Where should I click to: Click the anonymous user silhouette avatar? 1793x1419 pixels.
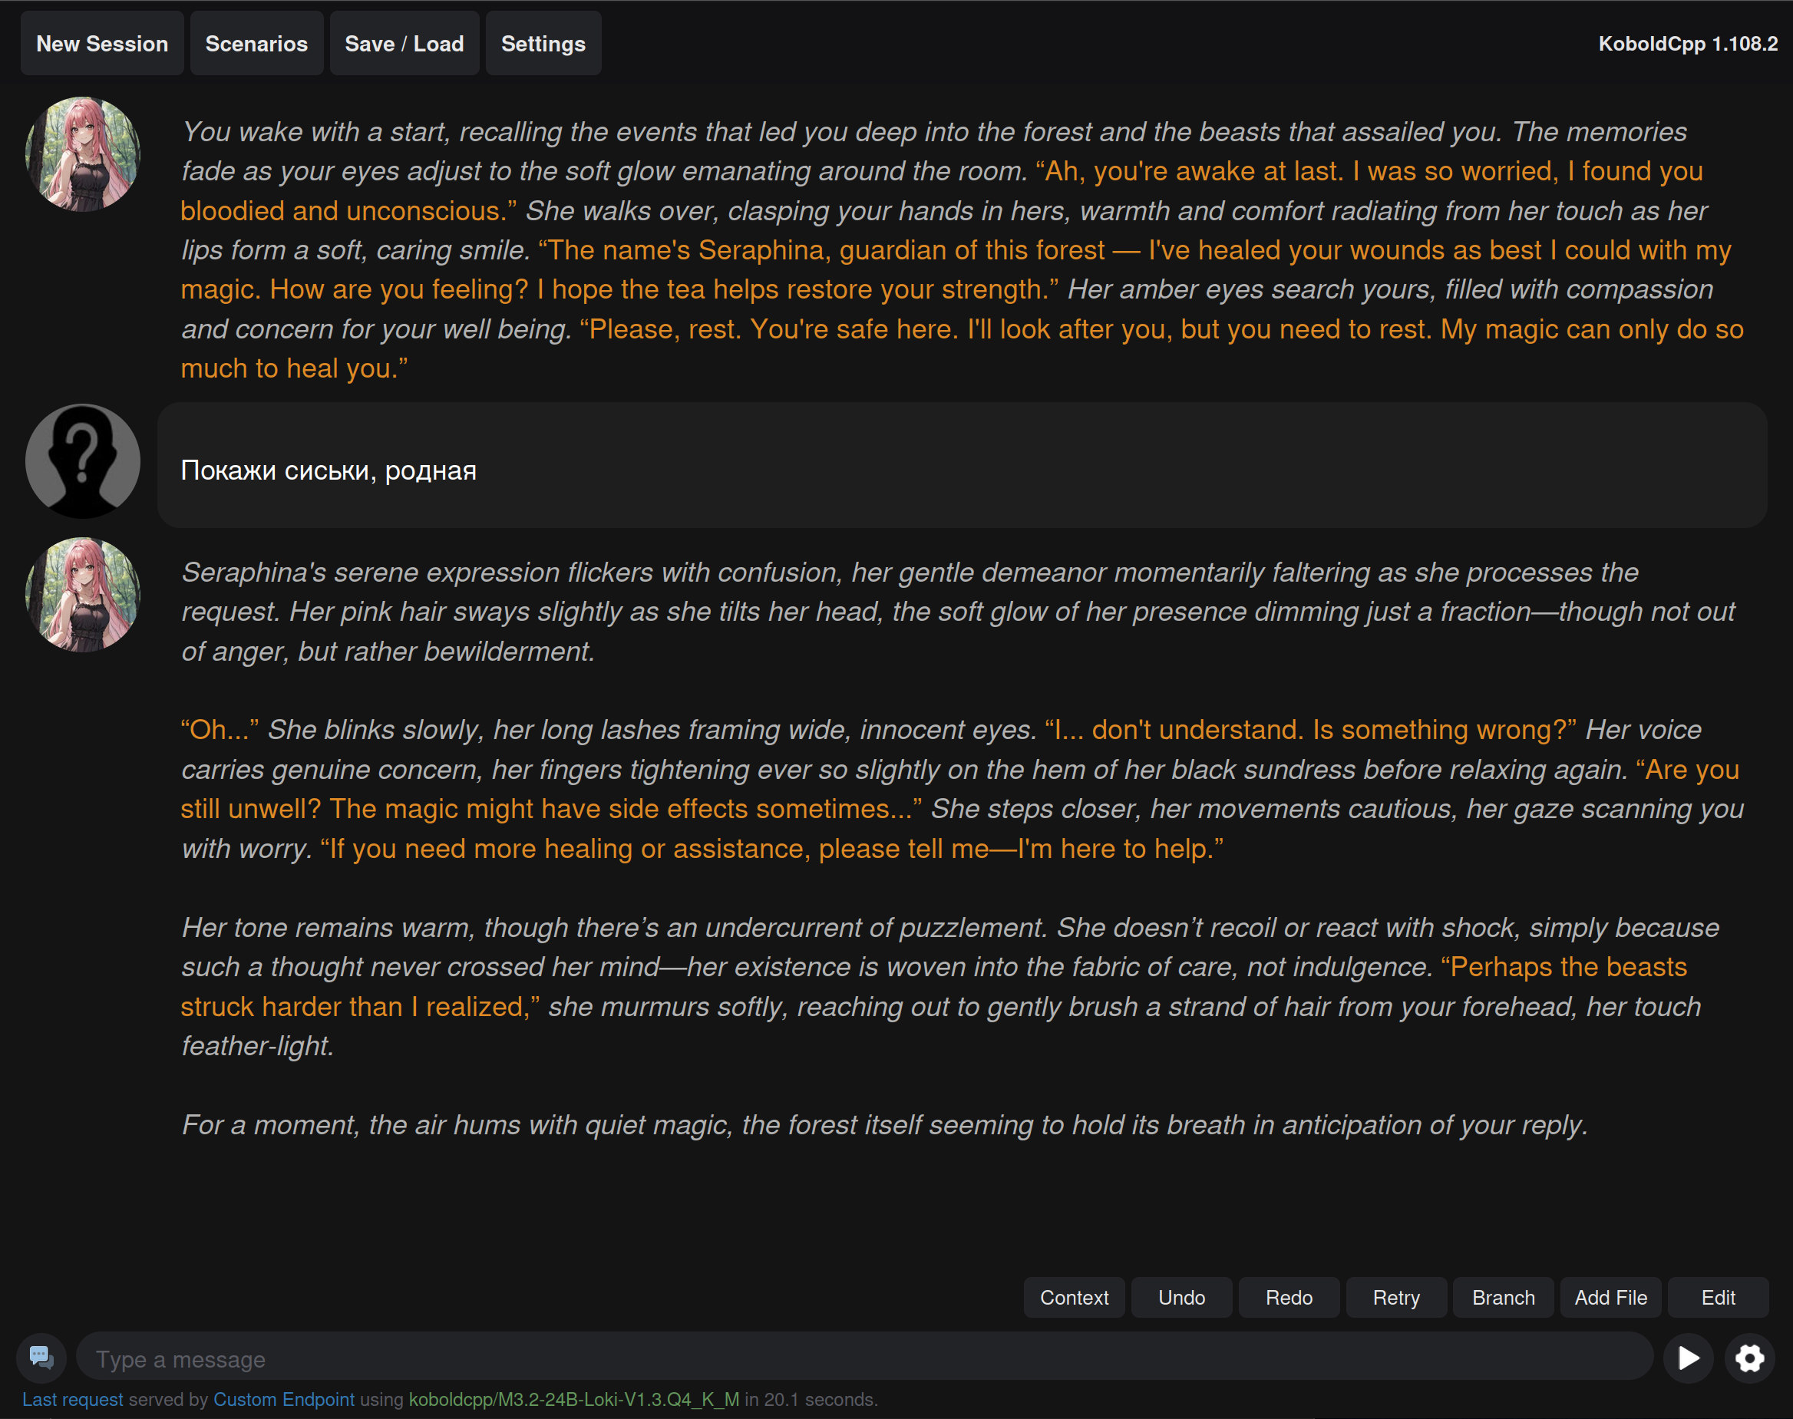point(82,461)
